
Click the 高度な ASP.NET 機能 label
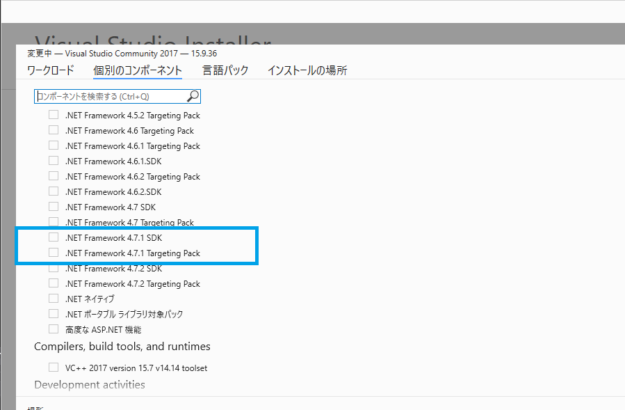(103, 330)
